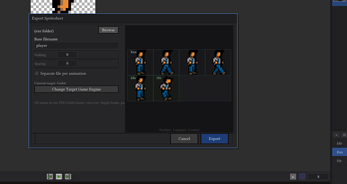The image size is (347, 184).
Task: Click the Spacing value field
Action: pyautogui.click(x=67, y=63)
